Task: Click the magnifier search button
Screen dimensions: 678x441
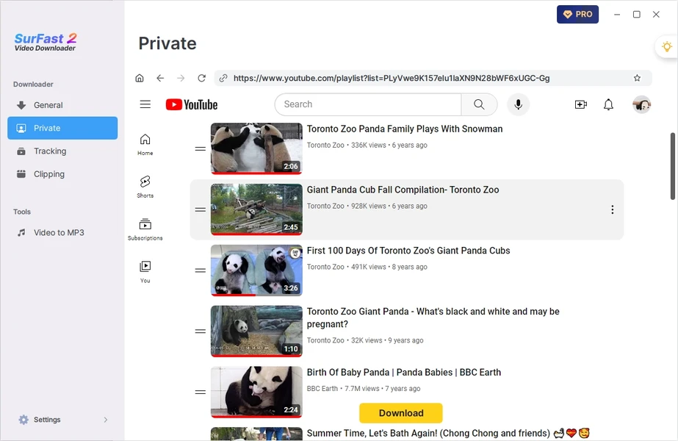Action: click(x=479, y=104)
